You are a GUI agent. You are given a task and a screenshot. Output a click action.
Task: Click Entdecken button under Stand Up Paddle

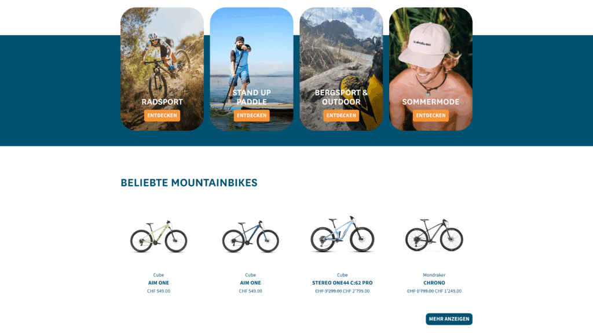click(x=251, y=116)
